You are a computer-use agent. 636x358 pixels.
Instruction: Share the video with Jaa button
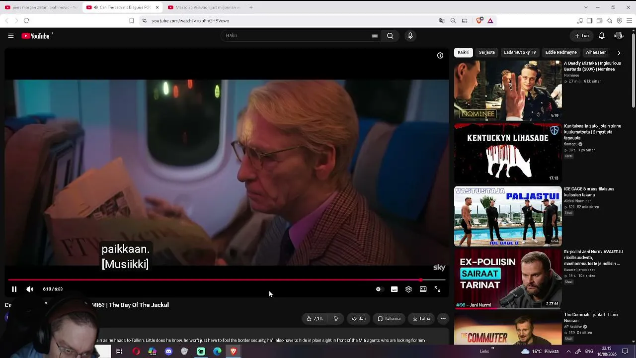358,319
